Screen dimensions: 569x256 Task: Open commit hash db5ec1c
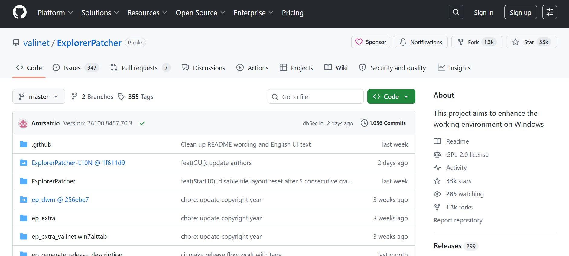313,123
